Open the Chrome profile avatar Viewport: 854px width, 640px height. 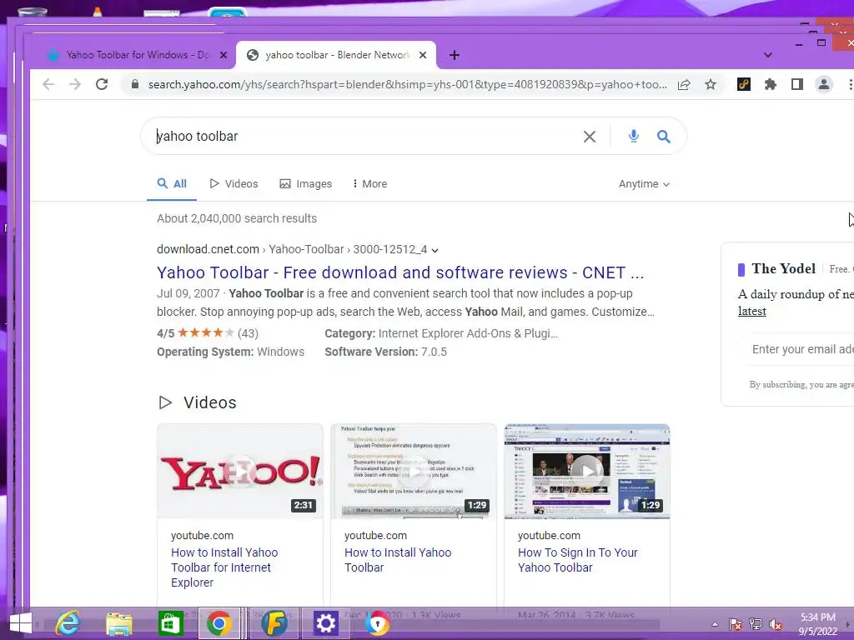[823, 84]
